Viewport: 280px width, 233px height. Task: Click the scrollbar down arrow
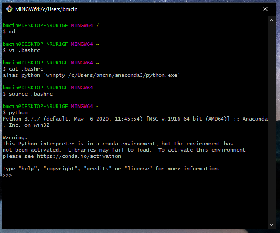tap(273, 225)
